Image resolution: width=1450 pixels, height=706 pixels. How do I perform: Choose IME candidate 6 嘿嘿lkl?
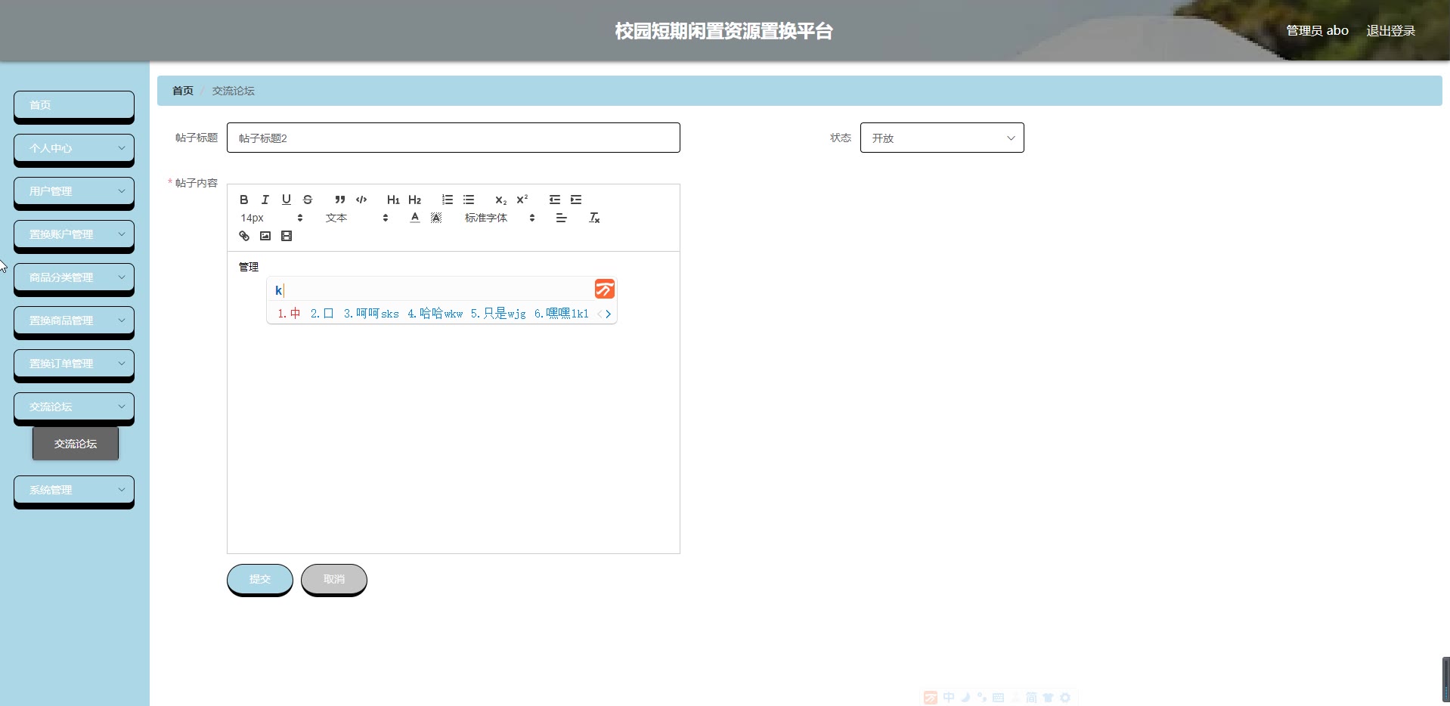561,314
